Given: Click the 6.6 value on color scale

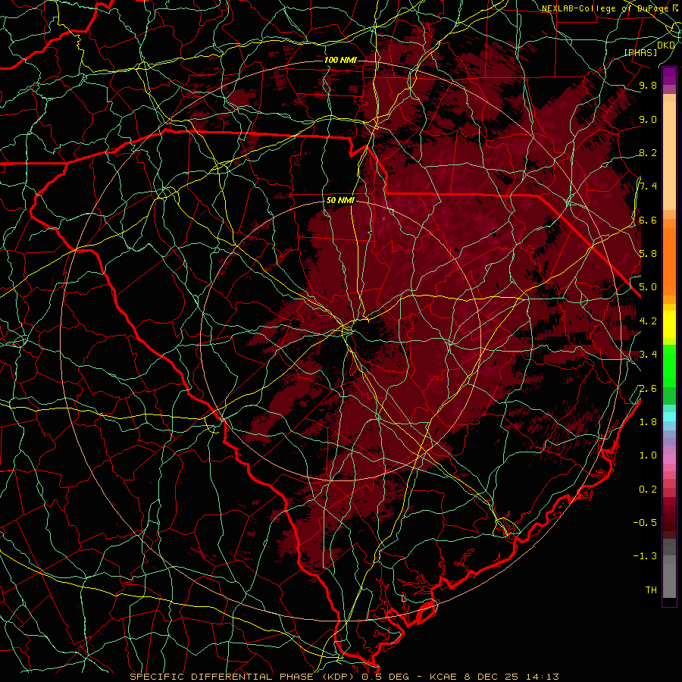Looking at the screenshot, I should 648,221.
